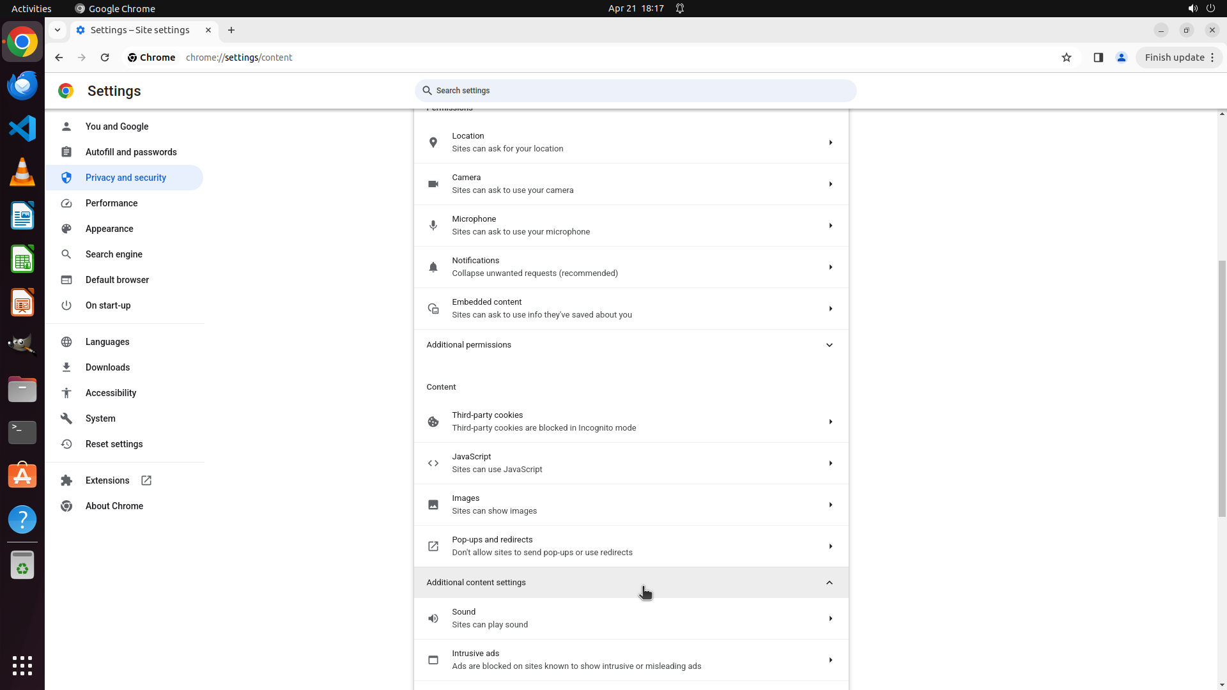Select Downloads in the sidebar
The height and width of the screenshot is (690, 1227).
[x=107, y=367]
